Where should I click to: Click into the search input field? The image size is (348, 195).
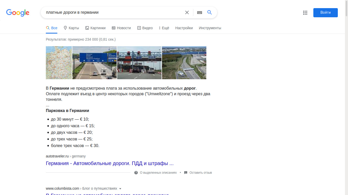112,12
